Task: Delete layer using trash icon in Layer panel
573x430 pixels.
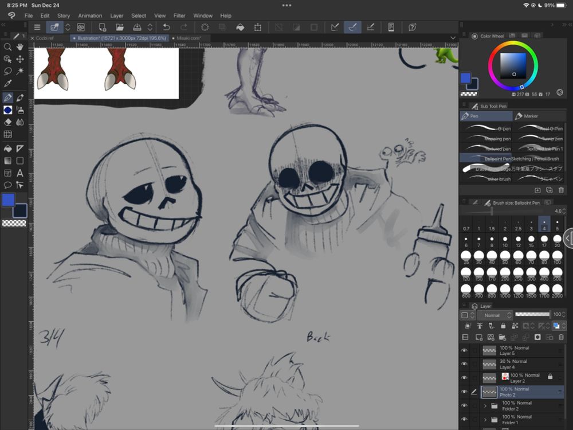Action: [x=561, y=337]
